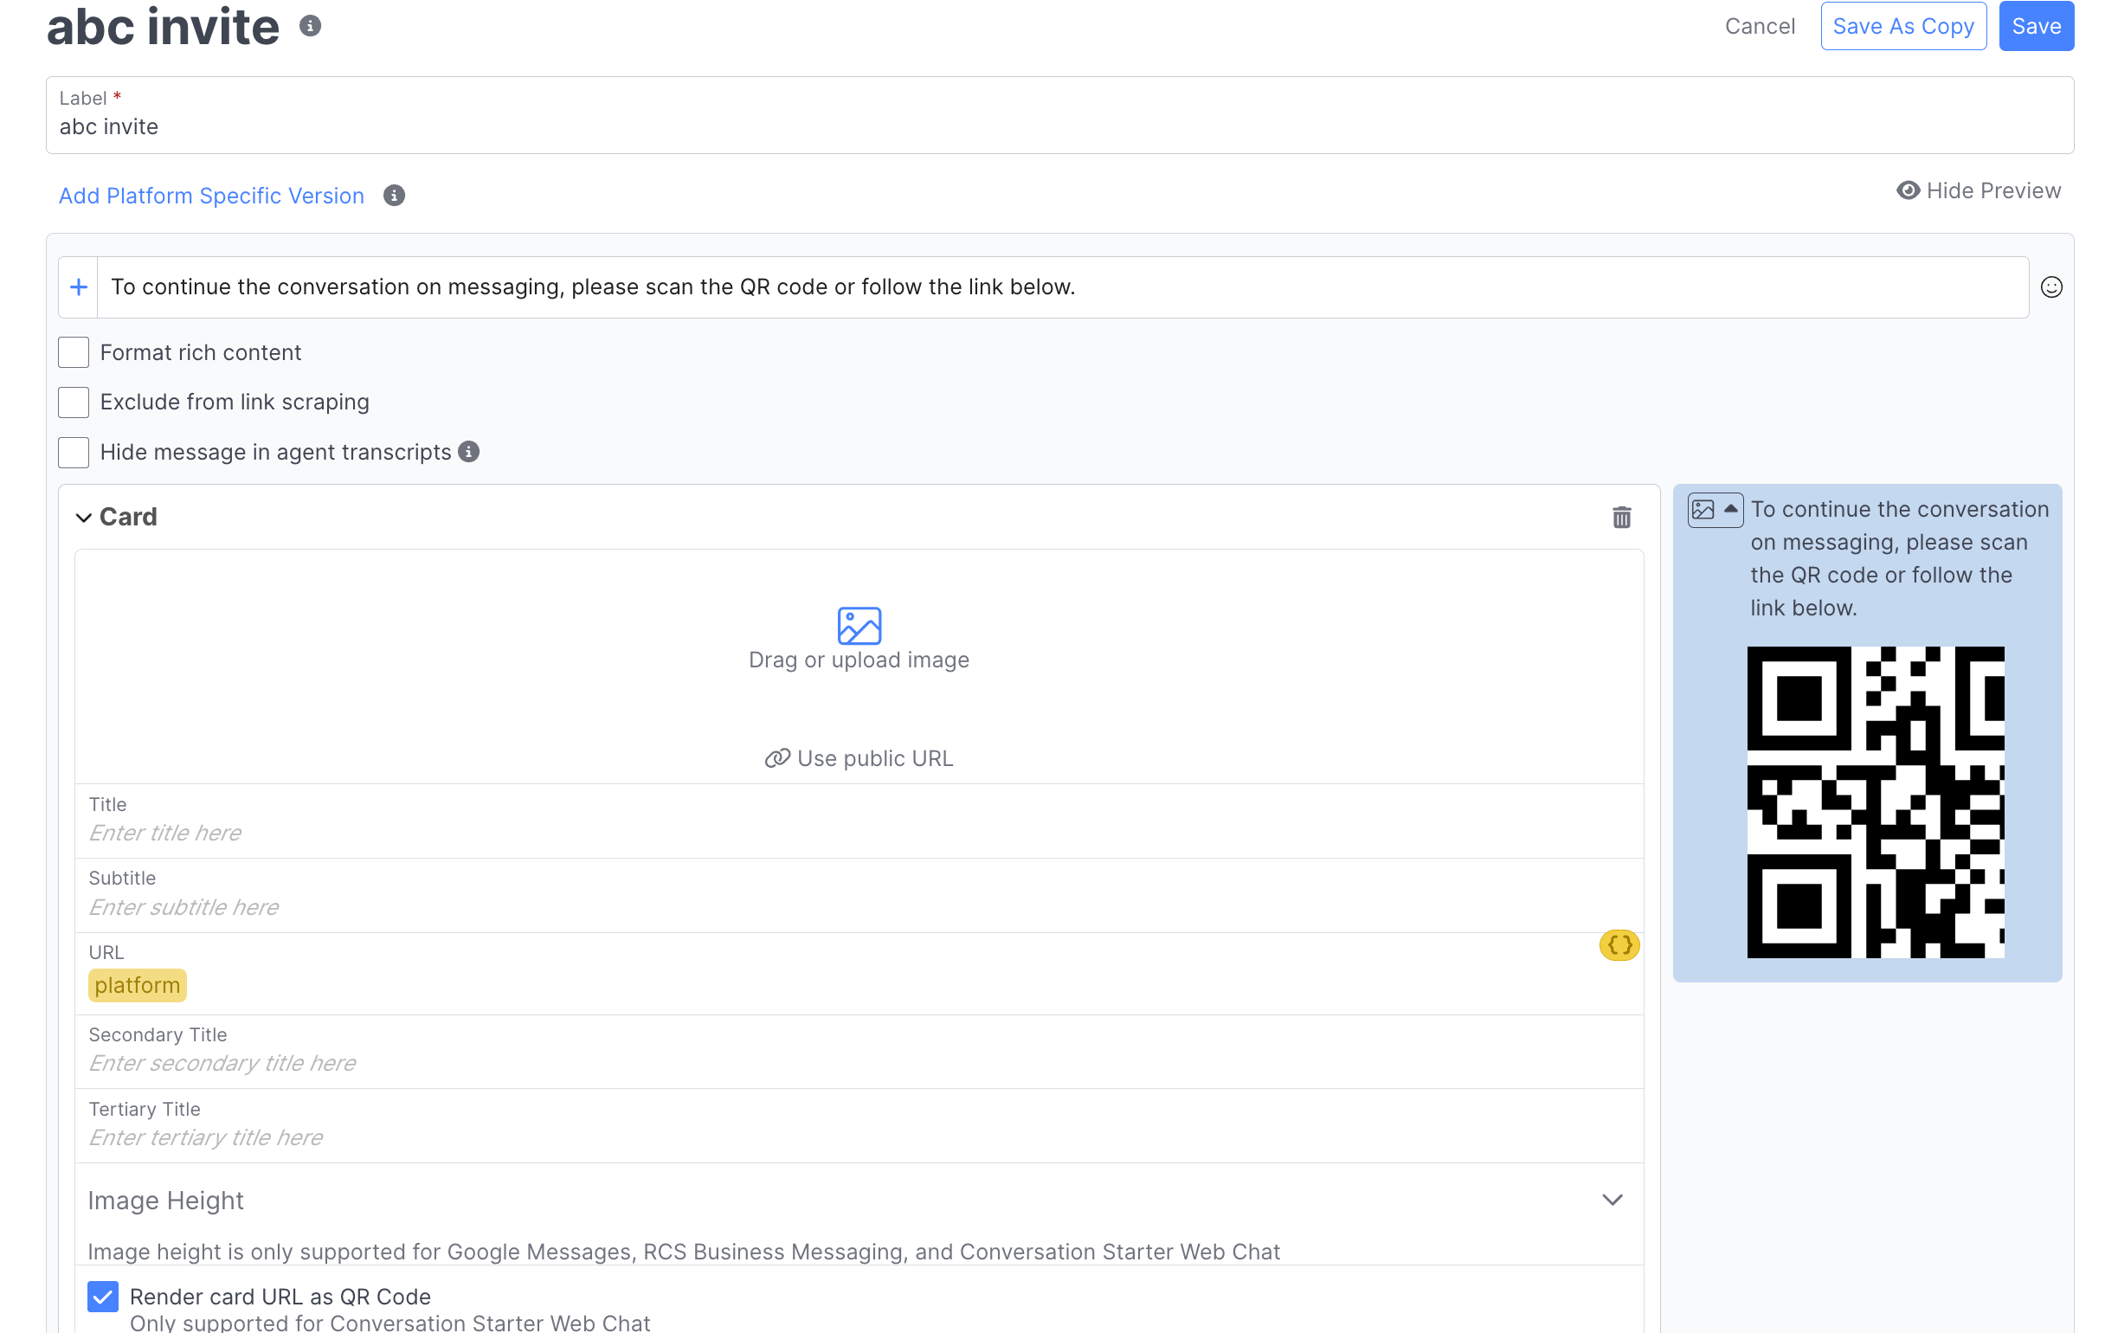Image resolution: width=2105 pixels, height=1333 pixels.
Task: Click info icon next to Hide message option
Action: click(x=469, y=452)
